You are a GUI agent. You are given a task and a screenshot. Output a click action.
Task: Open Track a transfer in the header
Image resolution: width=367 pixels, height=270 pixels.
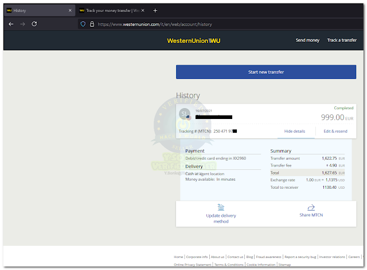tap(342, 40)
